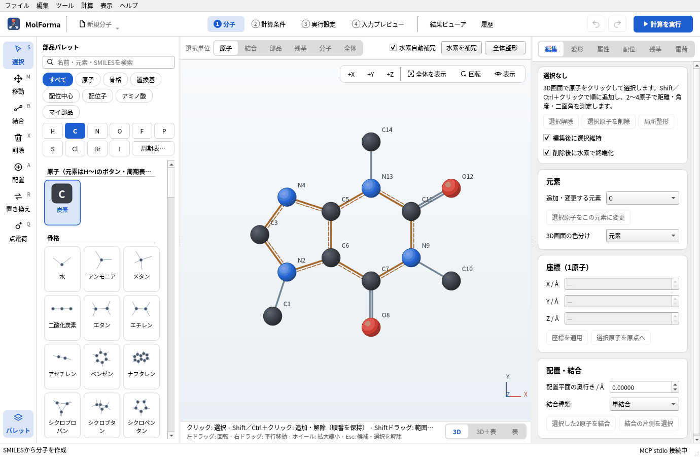This screenshot has height=457, width=700.
Task: Activate the 移動 move tool
Action: click(18, 84)
